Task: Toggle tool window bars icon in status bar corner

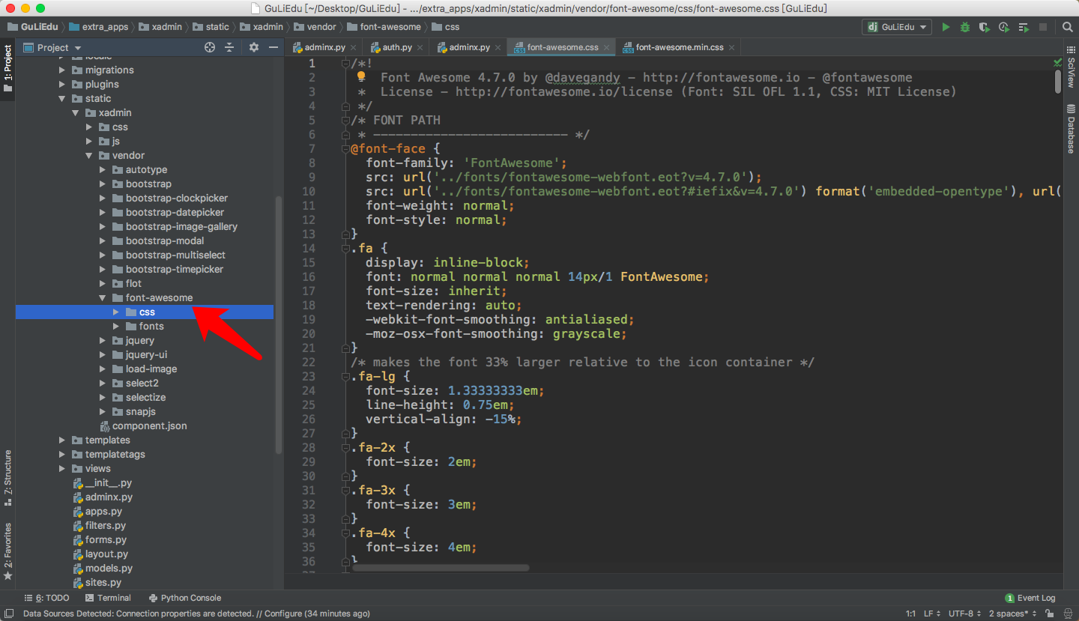Action: [8, 614]
